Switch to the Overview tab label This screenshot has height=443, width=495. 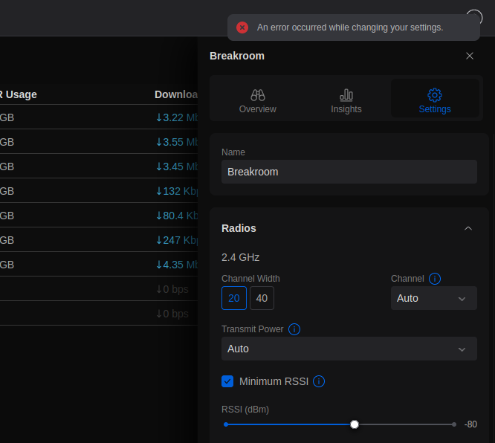click(258, 109)
